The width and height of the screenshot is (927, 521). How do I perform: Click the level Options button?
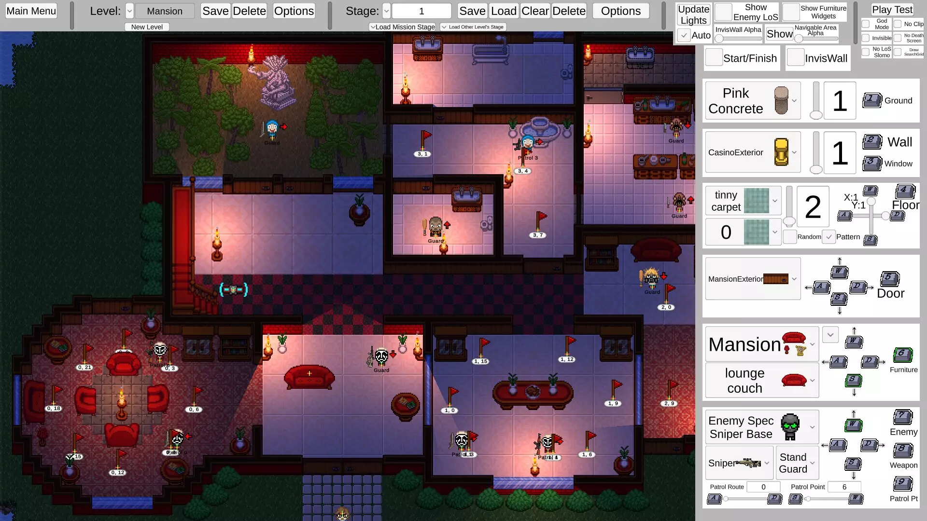point(294,11)
